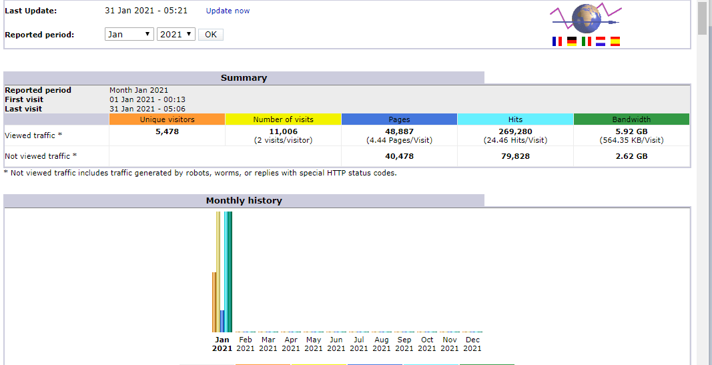712x365 pixels.
Task: Click the AWStats globe logo
Action: pos(585,19)
